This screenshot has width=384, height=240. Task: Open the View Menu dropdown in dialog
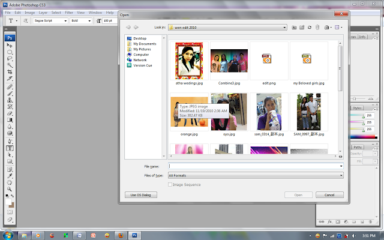tap(338, 28)
